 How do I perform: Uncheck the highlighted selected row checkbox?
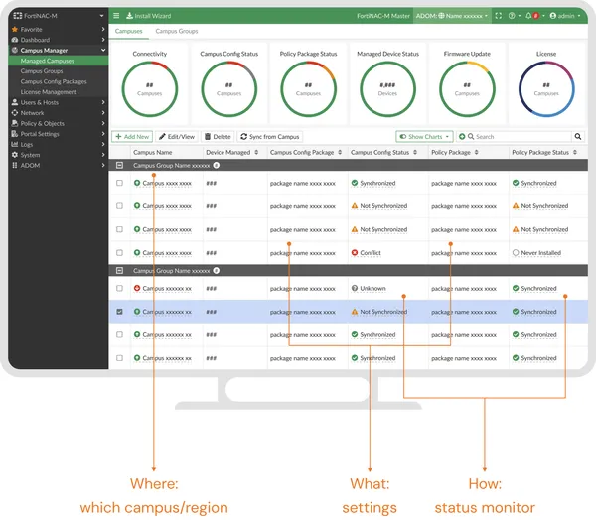coord(119,312)
